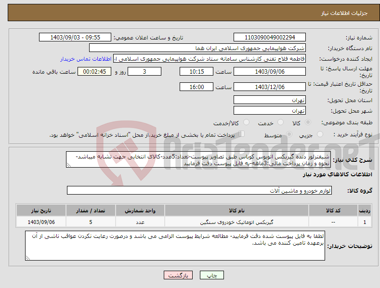Click the گروه کالا field لوازم خودرو
Screen dimensions: 380x288
pos(199,191)
